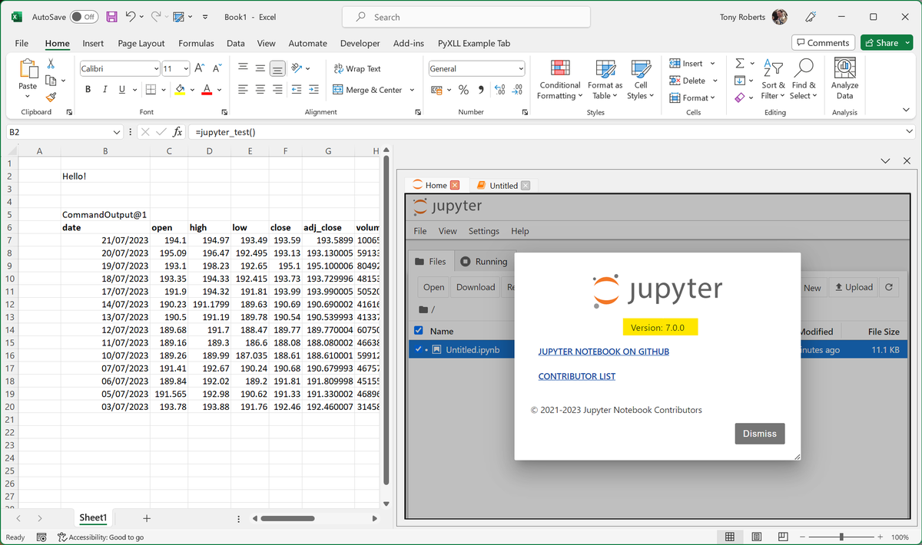Click the Format Painter brush icon

[x=51, y=97]
